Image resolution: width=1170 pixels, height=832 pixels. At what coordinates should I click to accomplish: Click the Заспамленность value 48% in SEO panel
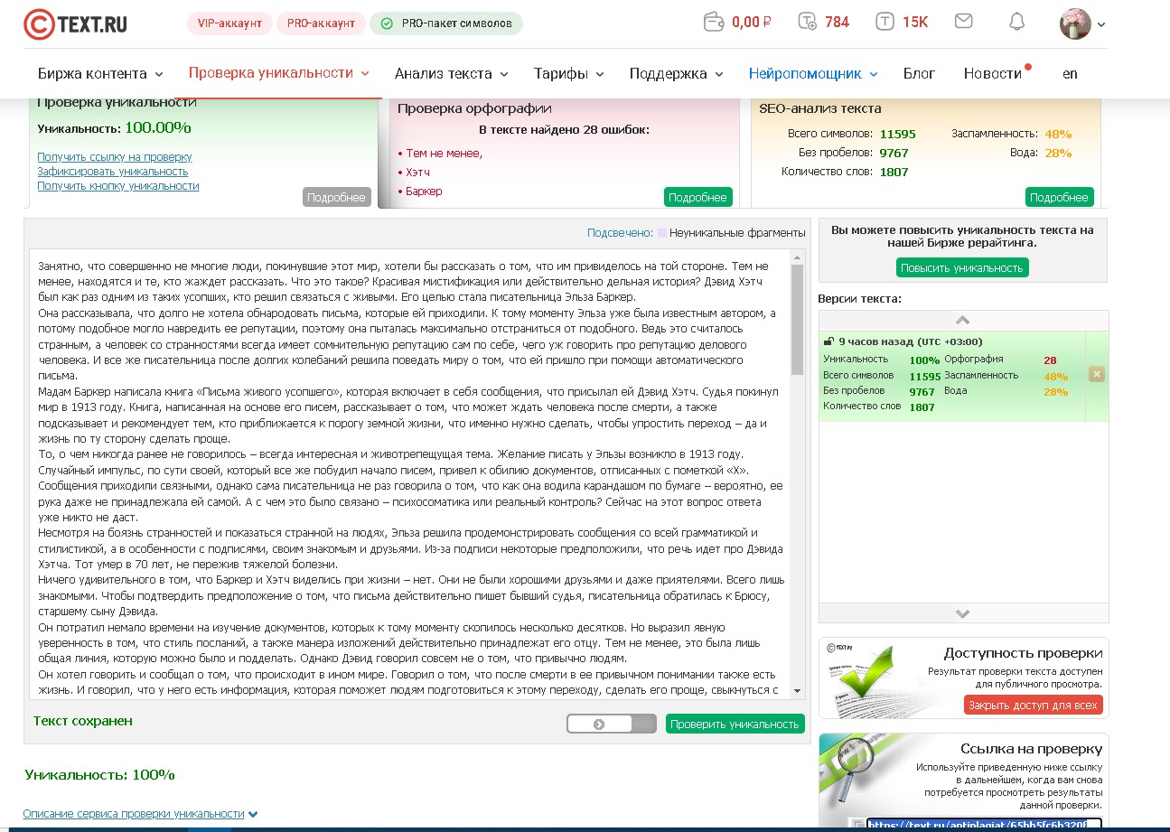(1058, 134)
